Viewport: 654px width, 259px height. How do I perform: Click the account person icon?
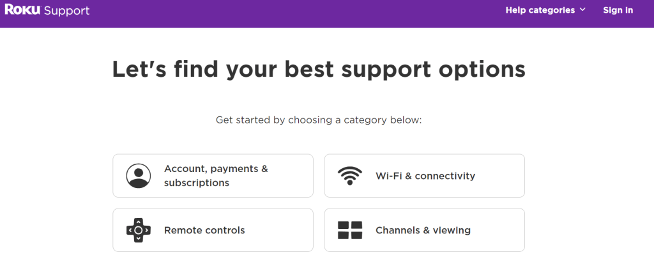[x=139, y=176]
